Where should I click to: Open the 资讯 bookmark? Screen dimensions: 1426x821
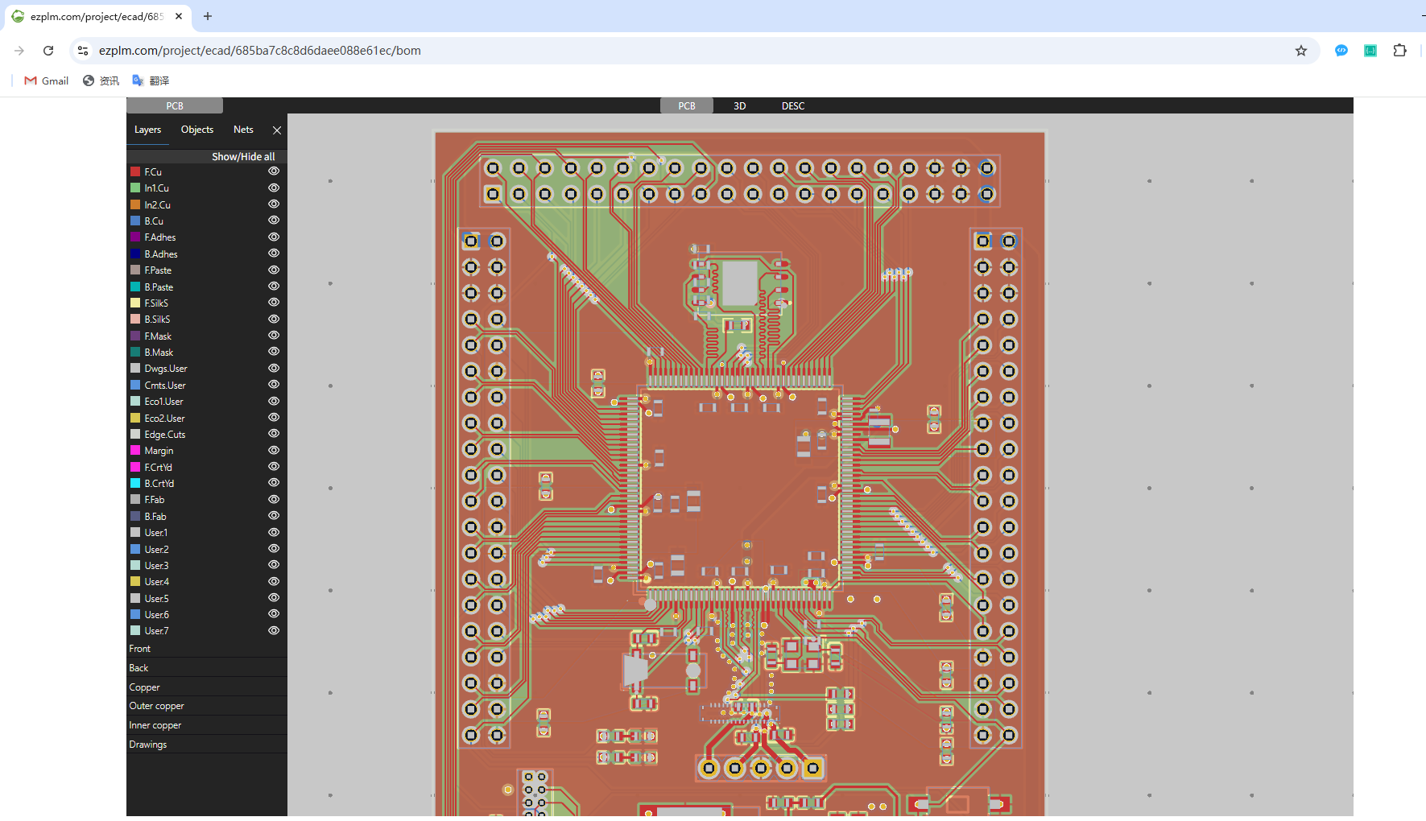(101, 80)
